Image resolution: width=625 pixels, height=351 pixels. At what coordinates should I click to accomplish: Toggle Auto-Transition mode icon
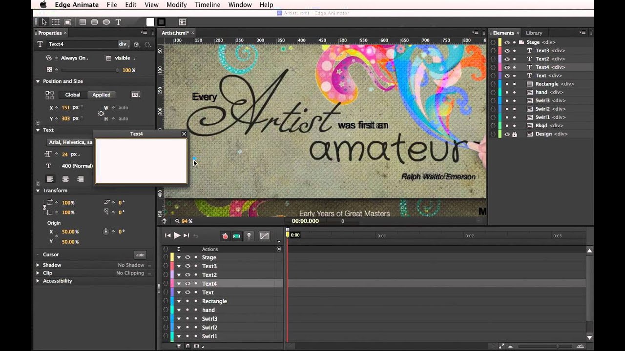(237, 236)
